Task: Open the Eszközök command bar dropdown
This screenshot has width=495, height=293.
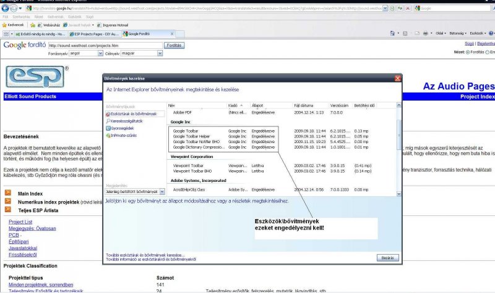Action: coord(478,33)
